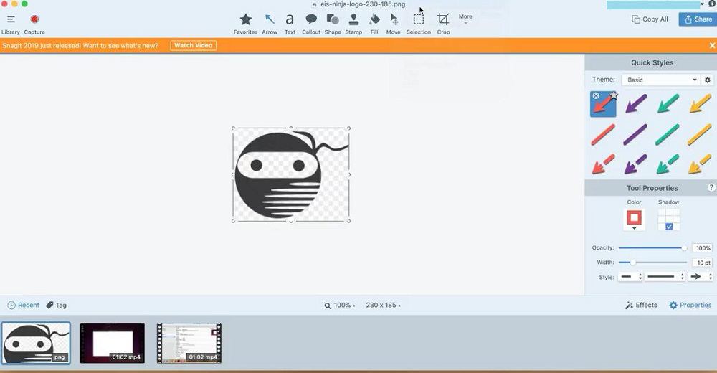The image size is (717, 373).
Task: Click the Copy All button
Action: 650,19
